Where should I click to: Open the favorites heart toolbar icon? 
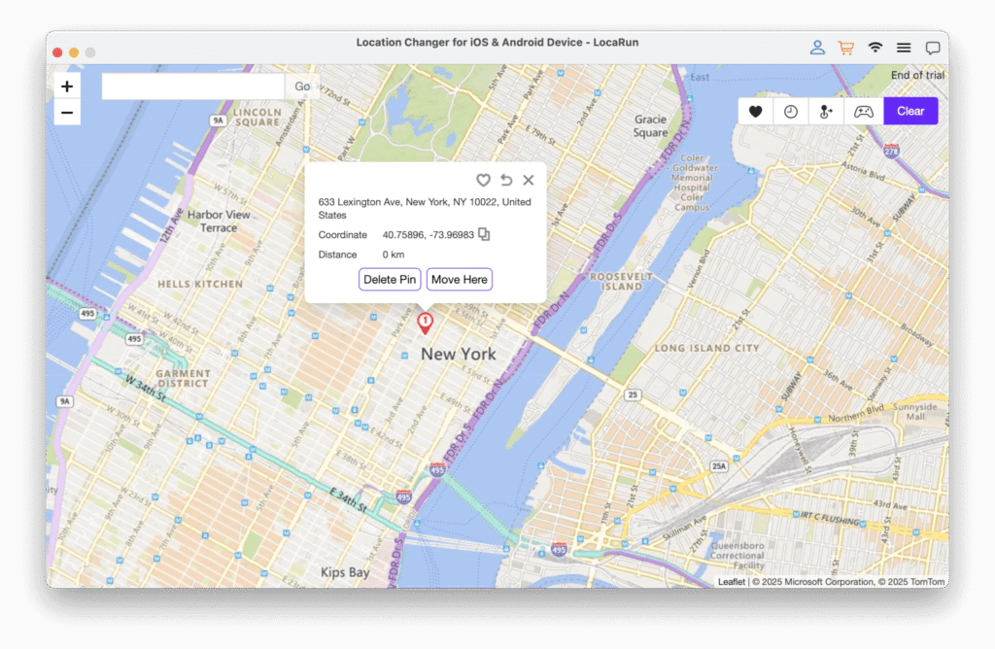pos(755,112)
